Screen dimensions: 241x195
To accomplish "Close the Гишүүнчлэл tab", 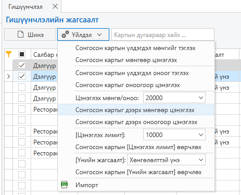I will 55,7.
